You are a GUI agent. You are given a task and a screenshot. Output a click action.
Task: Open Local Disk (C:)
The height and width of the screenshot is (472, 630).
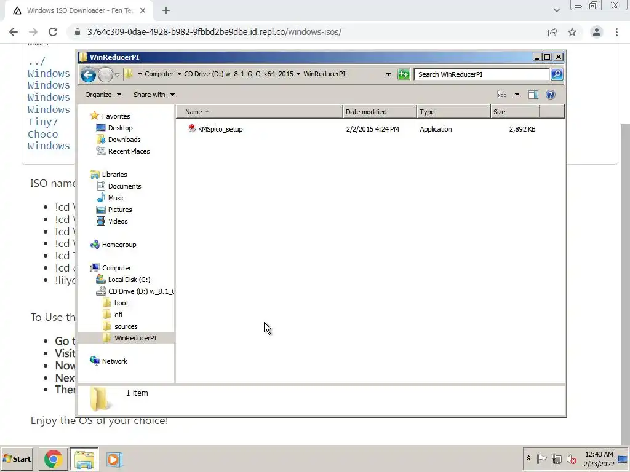click(129, 280)
